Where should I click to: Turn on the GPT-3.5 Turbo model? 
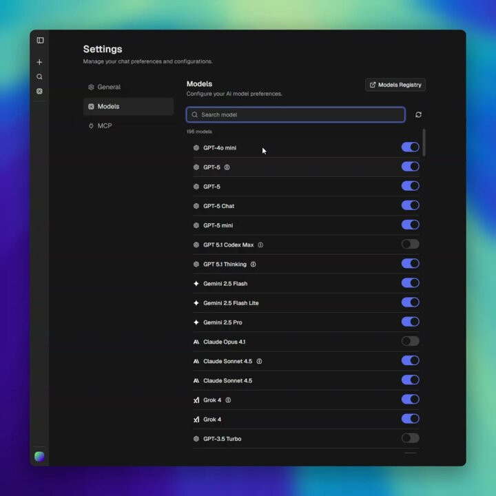411,438
